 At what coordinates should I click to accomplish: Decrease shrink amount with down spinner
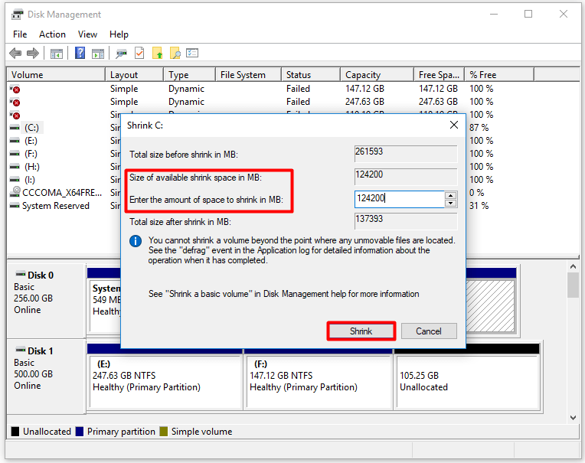point(451,203)
